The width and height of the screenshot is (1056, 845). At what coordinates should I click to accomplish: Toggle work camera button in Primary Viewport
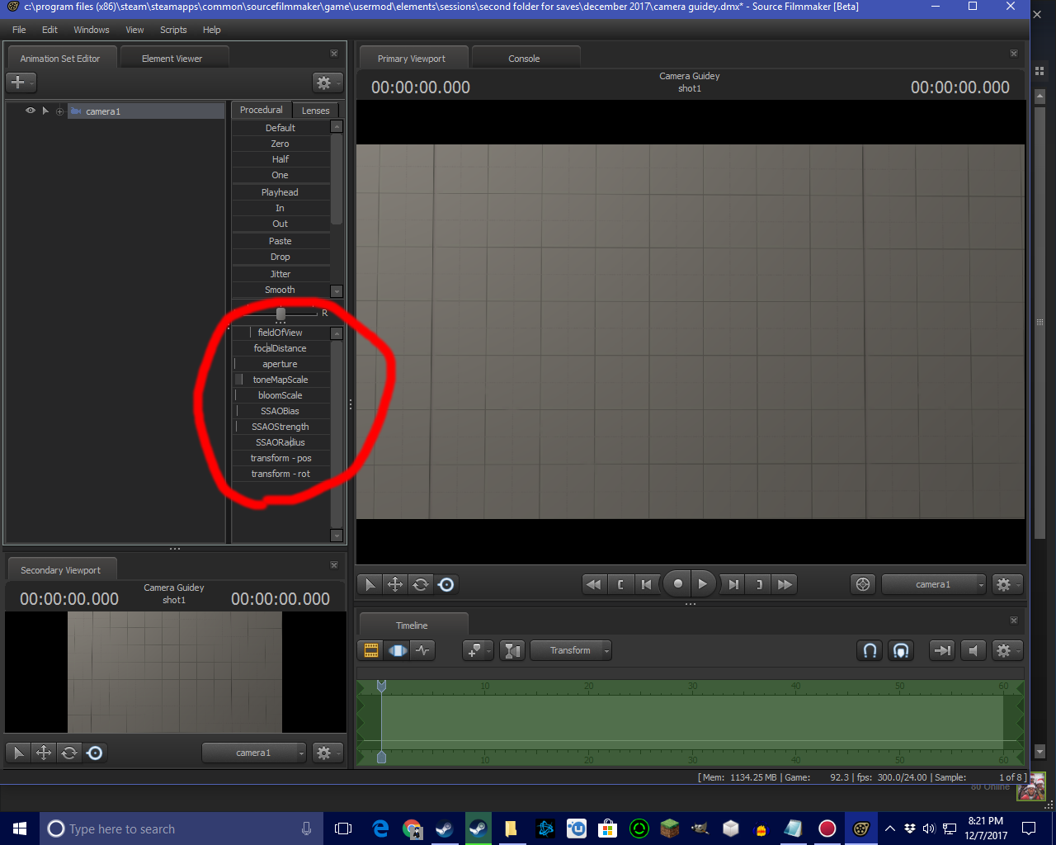863,584
